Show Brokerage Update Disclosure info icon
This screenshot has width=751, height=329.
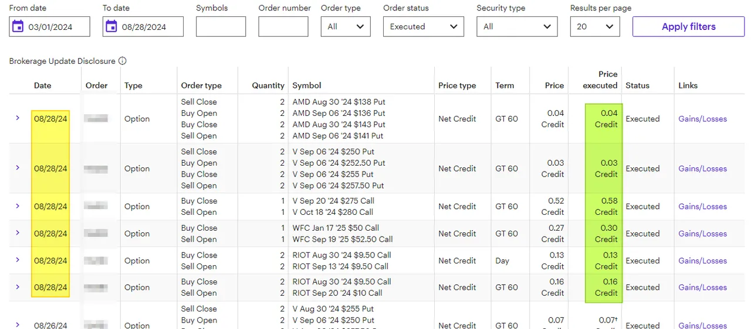click(122, 61)
